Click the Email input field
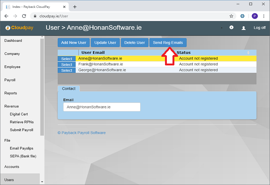The height and width of the screenshot is (185, 270). click(x=102, y=107)
